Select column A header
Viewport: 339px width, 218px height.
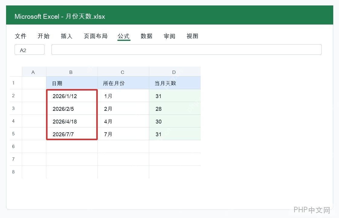[34, 71]
